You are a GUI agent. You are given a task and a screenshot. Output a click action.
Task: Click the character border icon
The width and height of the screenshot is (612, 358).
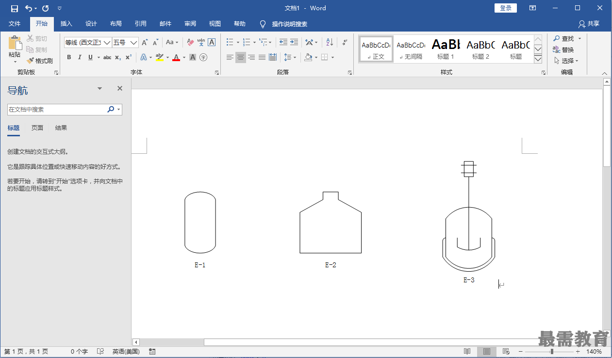click(212, 43)
